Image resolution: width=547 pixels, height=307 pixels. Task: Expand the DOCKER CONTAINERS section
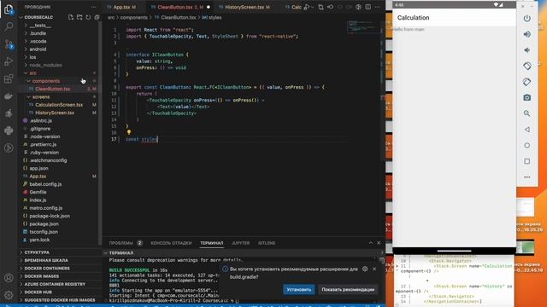pos(59,269)
